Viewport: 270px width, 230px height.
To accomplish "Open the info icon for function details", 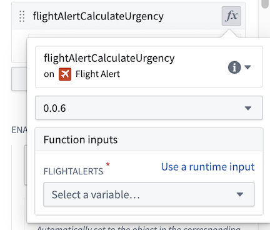I will tap(234, 67).
